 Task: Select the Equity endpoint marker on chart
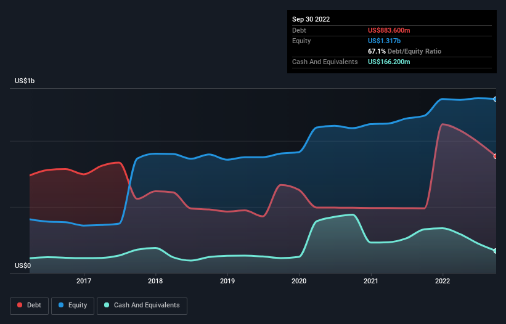496,99
